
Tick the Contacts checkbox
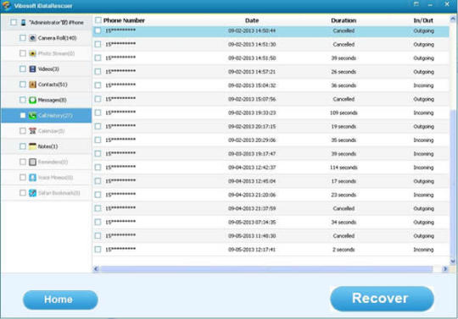[x=23, y=85]
